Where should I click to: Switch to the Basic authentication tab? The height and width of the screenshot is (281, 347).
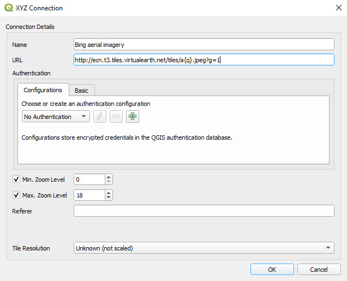82,91
